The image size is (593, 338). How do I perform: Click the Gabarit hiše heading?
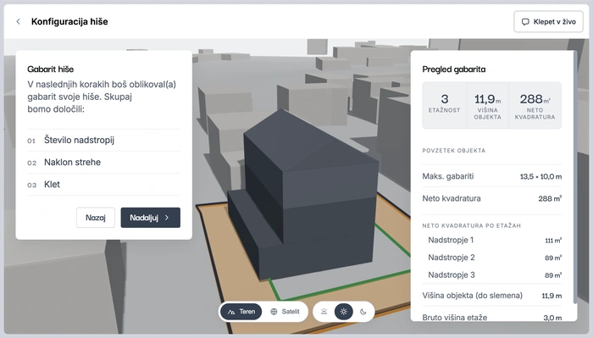pos(50,69)
